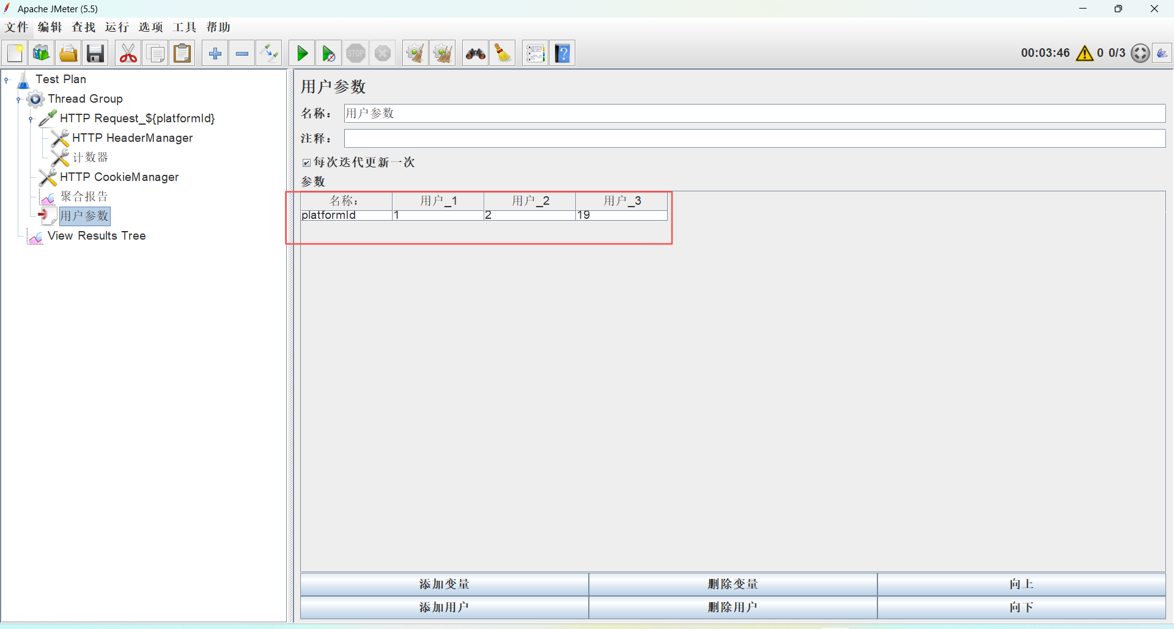Image resolution: width=1174 pixels, height=629 pixels.
Task: Open the 选项 menu
Action: [x=151, y=27]
